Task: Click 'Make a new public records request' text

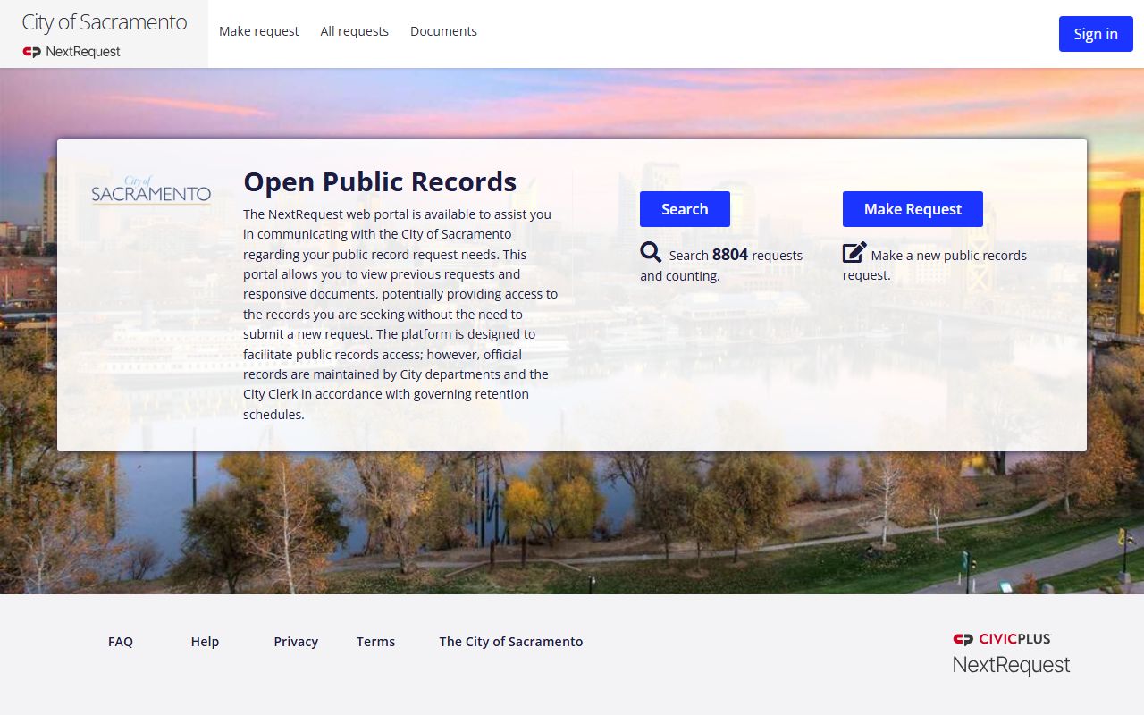Action: (x=935, y=265)
